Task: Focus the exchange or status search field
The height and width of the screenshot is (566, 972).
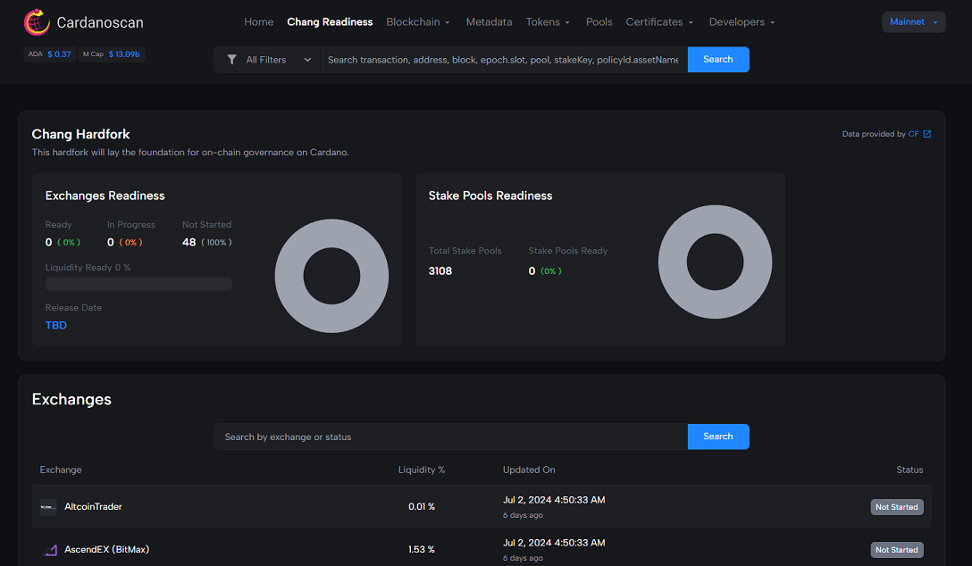Action: click(x=450, y=437)
